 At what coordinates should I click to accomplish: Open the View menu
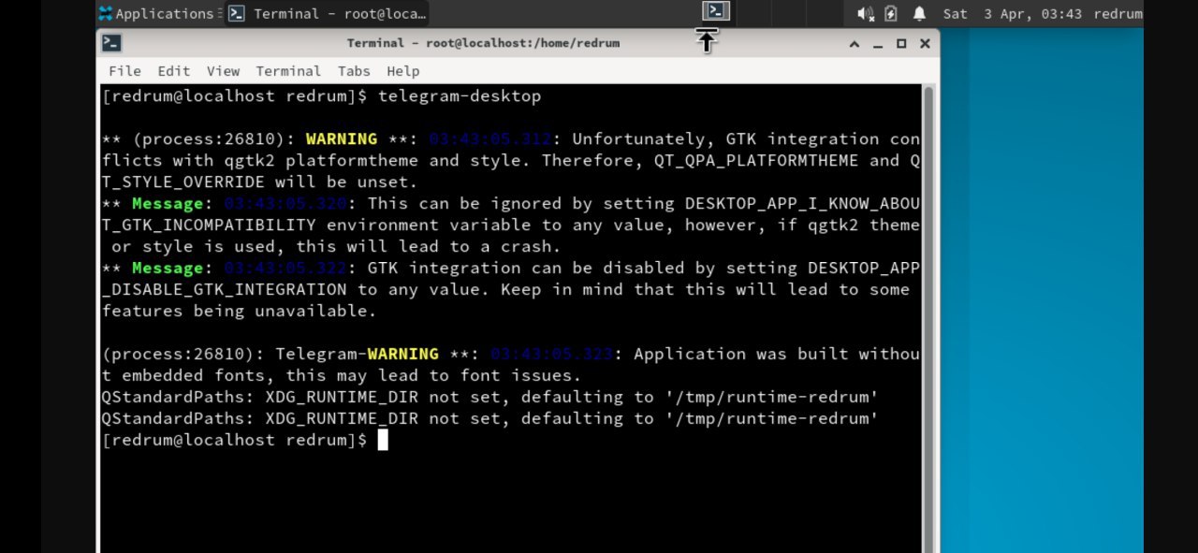223,71
